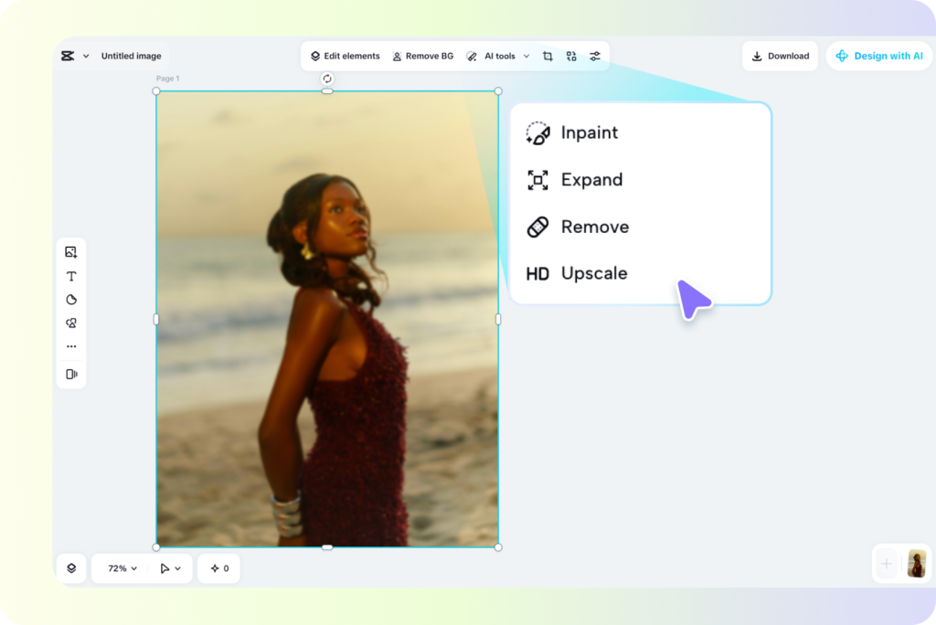Open the Adjustments sliders icon

[x=595, y=56]
